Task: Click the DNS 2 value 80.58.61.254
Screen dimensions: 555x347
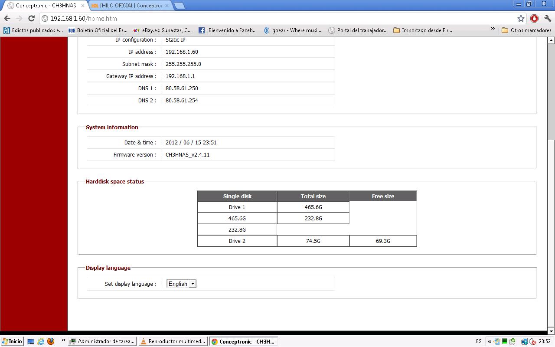Action: click(182, 100)
